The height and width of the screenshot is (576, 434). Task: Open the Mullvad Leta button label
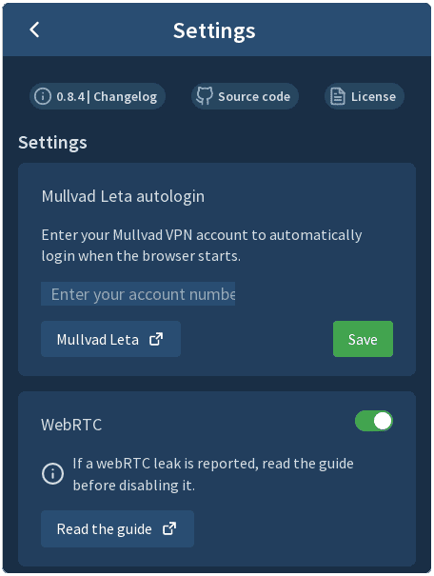coord(98,340)
